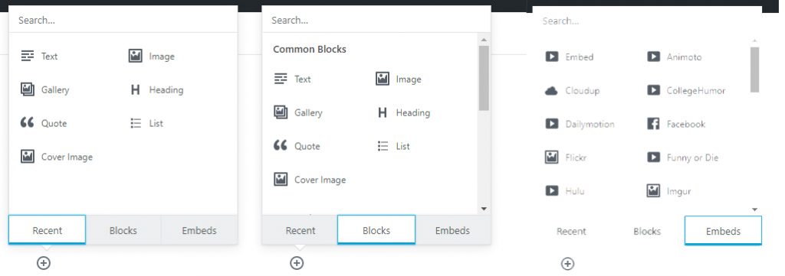The width and height of the screenshot is (785, 276).
Task: Open the Embeds tab in middle panel
Action: point(452,231)
